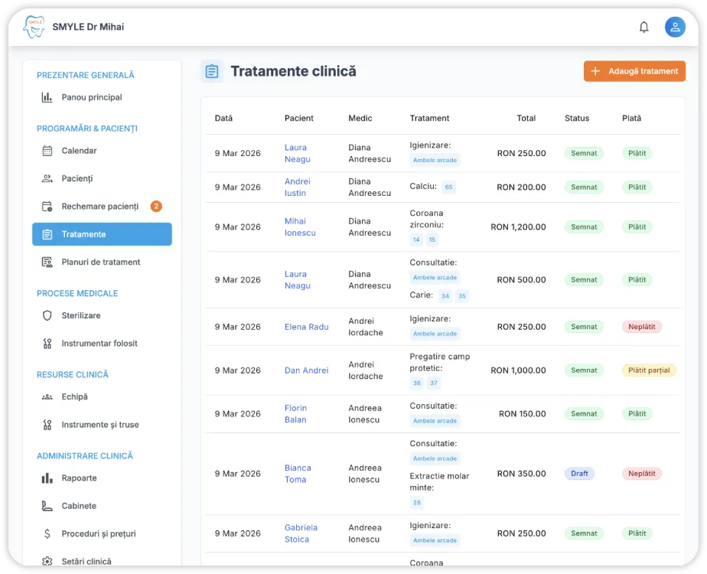The width and height of the screenshot is (707, 574).
Task: Click the RON 500.00 total amount
Action: [521, 279]
